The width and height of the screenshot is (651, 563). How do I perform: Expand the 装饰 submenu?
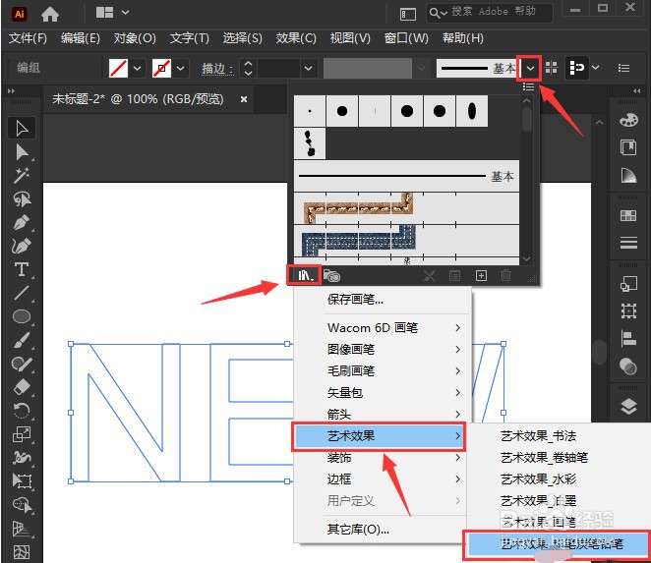(382, 458)
